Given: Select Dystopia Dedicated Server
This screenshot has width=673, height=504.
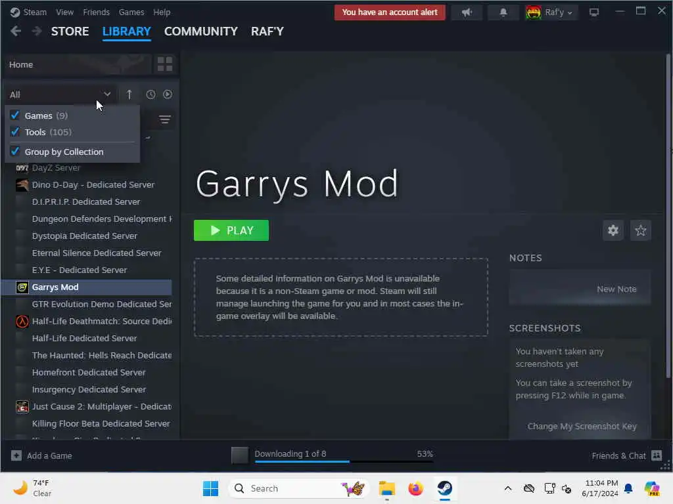Looking at the screenshot, I should point(86,236).
